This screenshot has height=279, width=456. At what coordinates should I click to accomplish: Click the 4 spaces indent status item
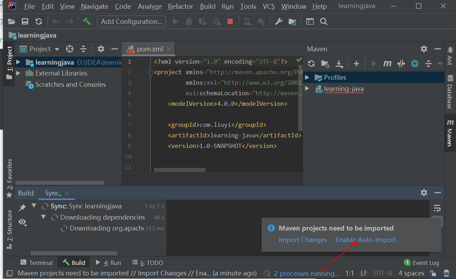[411, 273]
